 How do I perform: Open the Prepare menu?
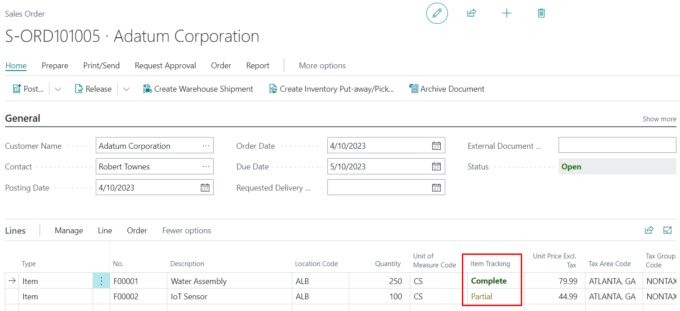[x=55, y=66]
